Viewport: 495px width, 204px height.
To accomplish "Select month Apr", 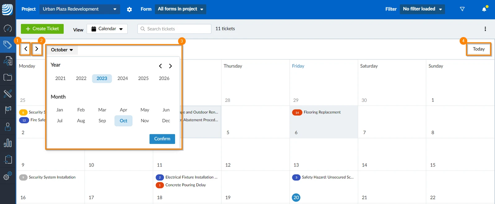I will 123,110.
